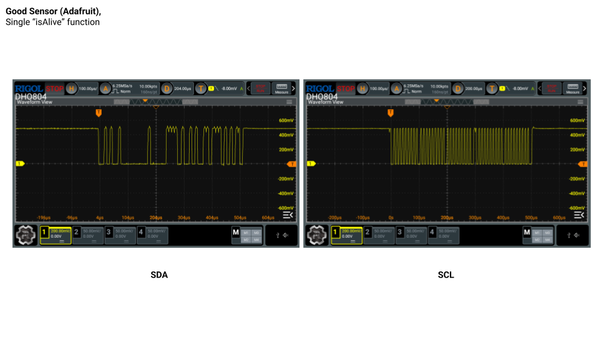Tap the D delay icon on SDA scope
599x337 pixels.
[x=167, y=89]
